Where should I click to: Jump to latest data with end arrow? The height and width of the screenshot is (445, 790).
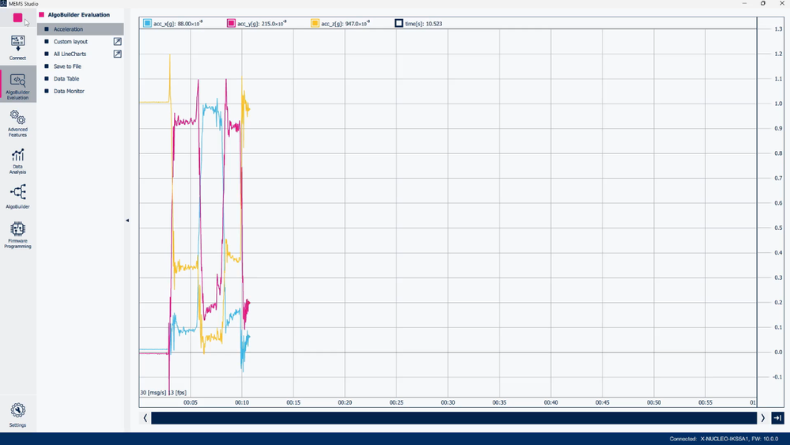point(777,418)
